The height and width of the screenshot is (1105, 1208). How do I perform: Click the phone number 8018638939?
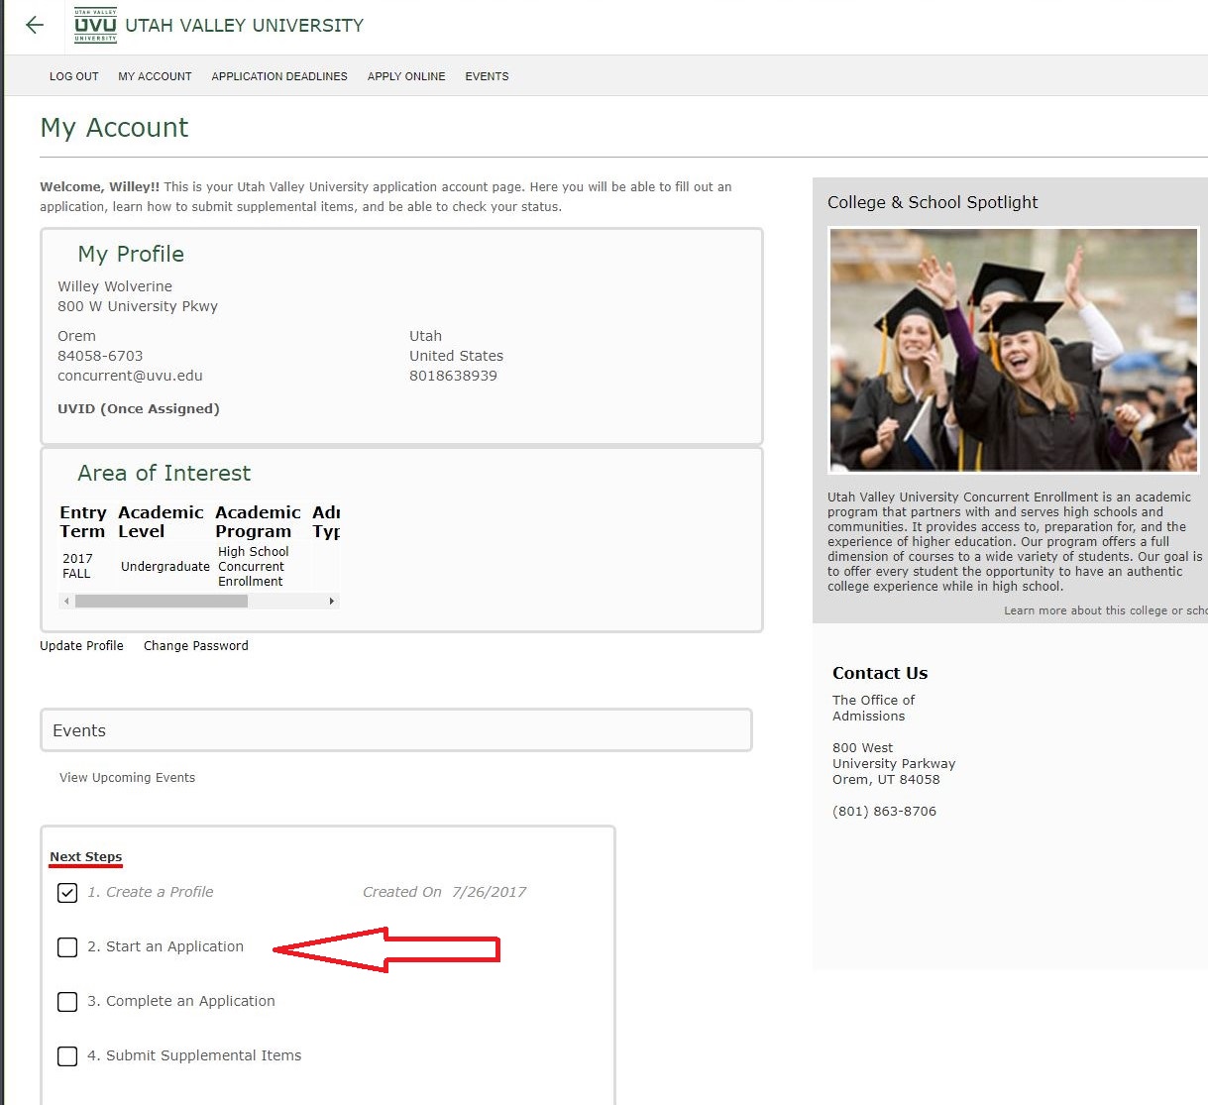pos(453,376)
